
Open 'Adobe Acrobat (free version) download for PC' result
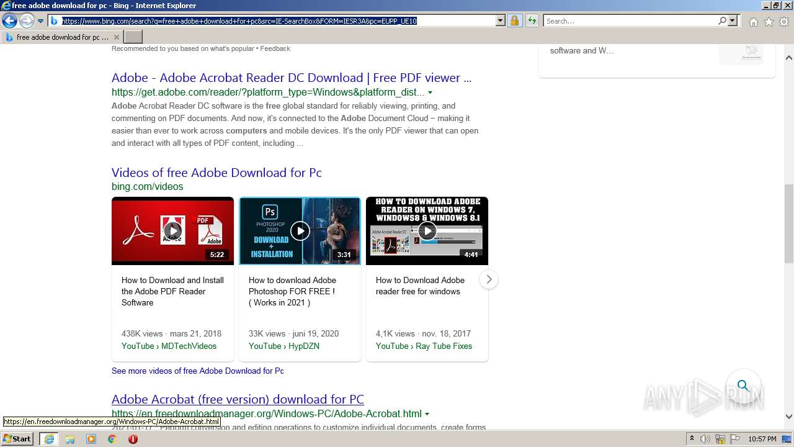238,399
